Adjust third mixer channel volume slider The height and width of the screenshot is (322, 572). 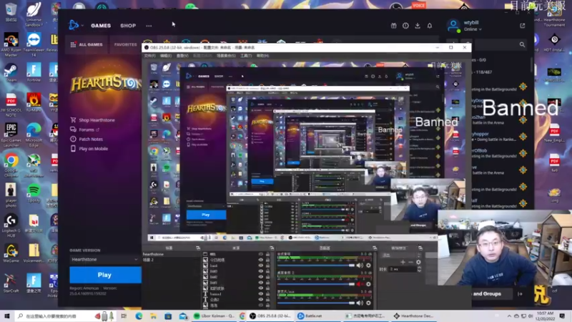click(316, 303)
